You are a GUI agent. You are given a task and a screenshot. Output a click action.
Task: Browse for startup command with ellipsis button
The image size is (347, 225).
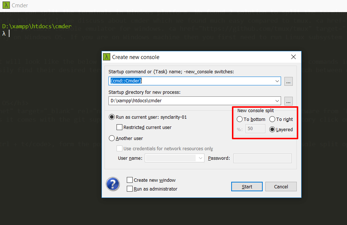288,81
